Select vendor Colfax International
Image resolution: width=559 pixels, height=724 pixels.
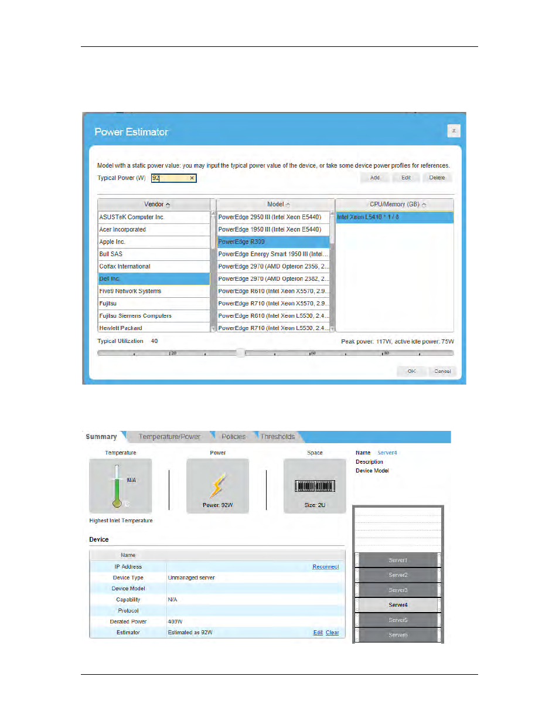154,267
